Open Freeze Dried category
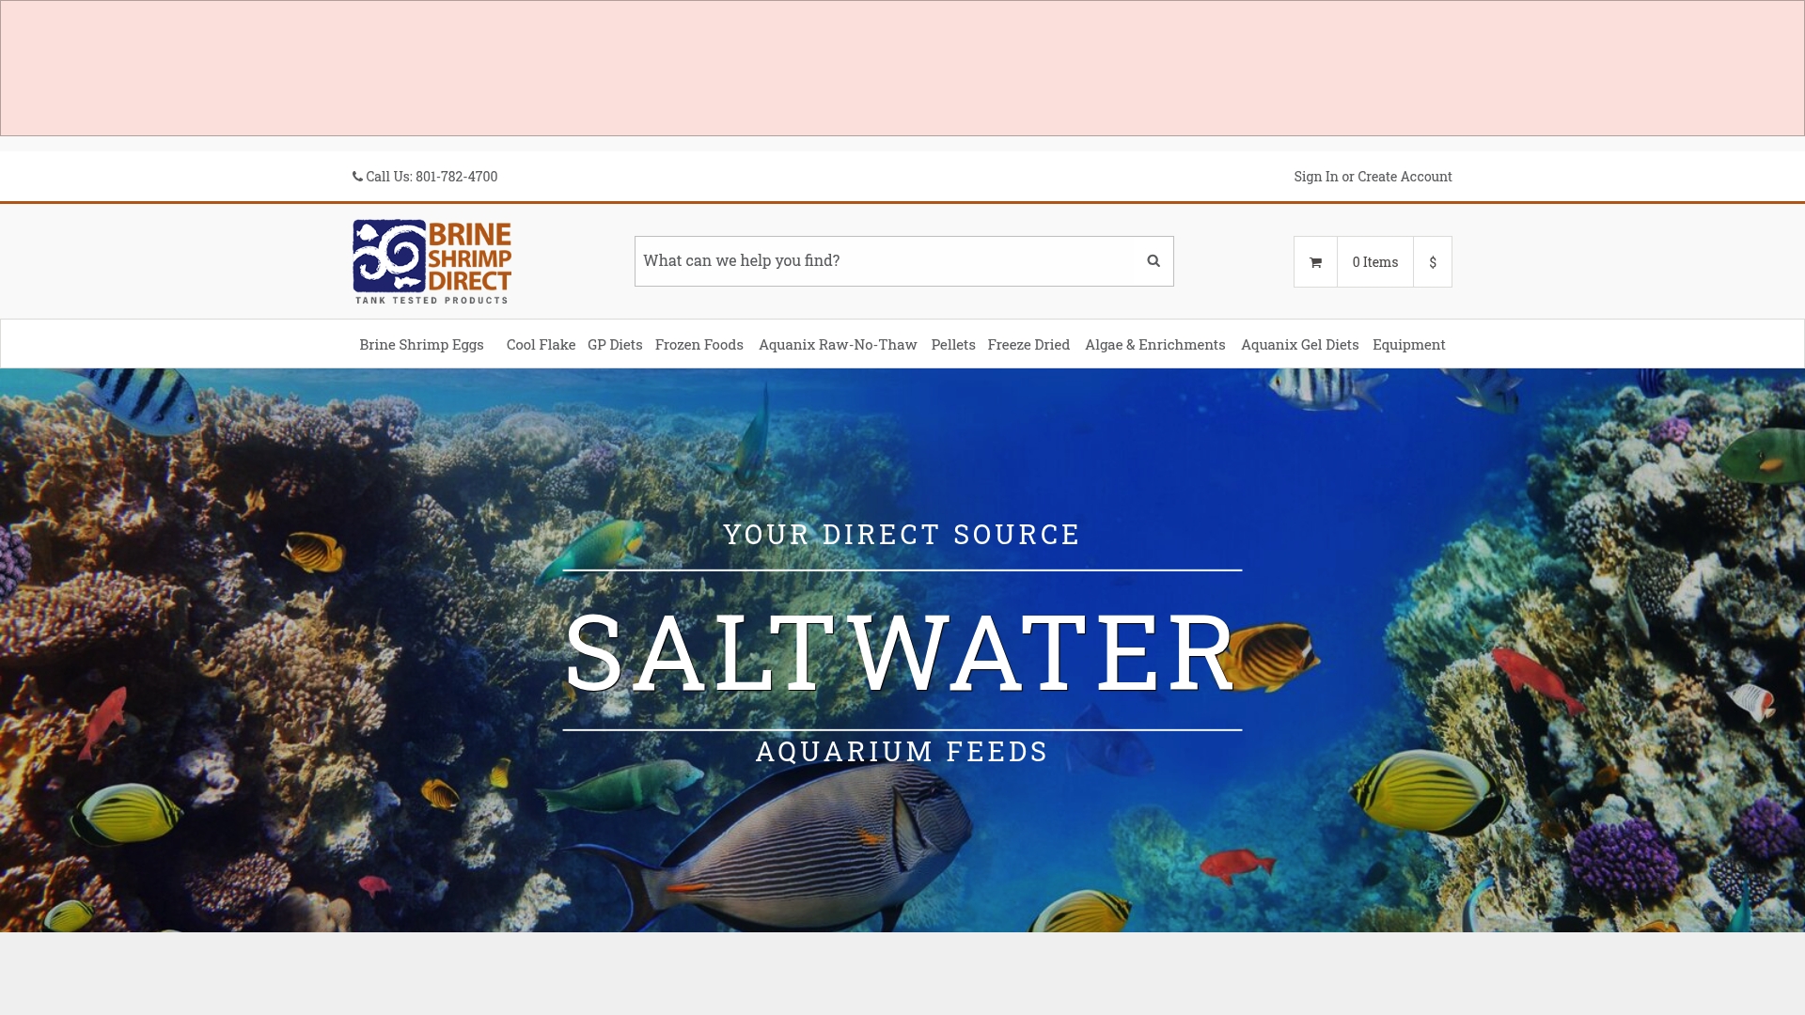The image size is (1805, 1015). (x=1028, y=344)
